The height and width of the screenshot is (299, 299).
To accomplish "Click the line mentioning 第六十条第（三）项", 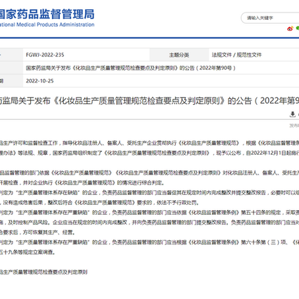I will 149,242.
